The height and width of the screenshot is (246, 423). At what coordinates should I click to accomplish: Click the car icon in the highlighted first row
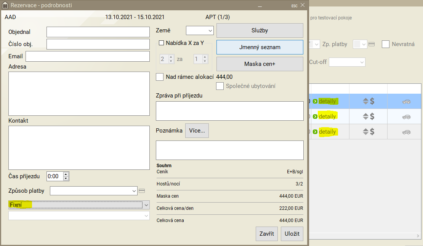click(406, 102)
